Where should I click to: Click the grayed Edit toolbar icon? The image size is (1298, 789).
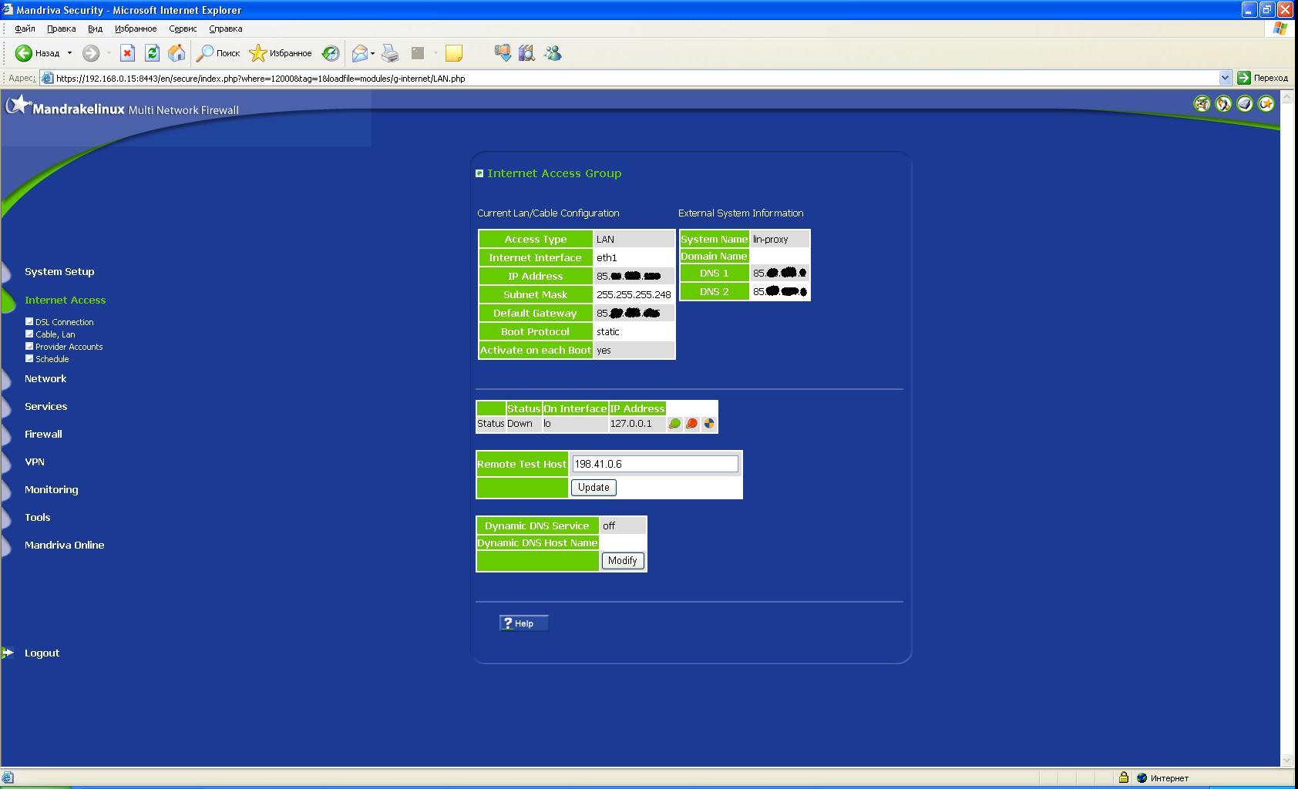[x=418, y=53]
